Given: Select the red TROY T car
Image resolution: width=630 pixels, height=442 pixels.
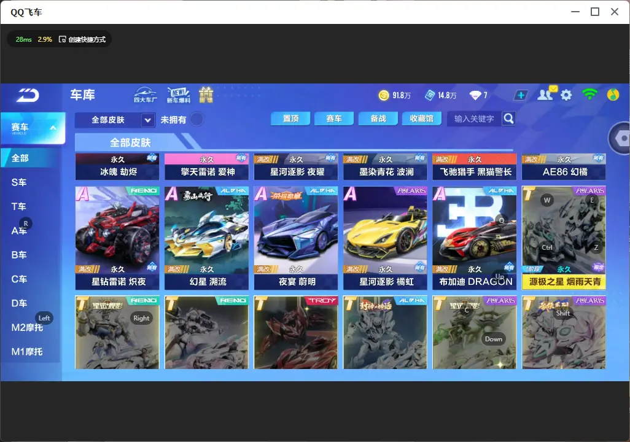Looking at the screenshot, I should pos(296,332).
